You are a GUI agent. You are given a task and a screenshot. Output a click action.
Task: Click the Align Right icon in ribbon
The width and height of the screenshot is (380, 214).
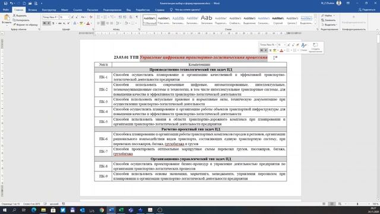(107, 23)
